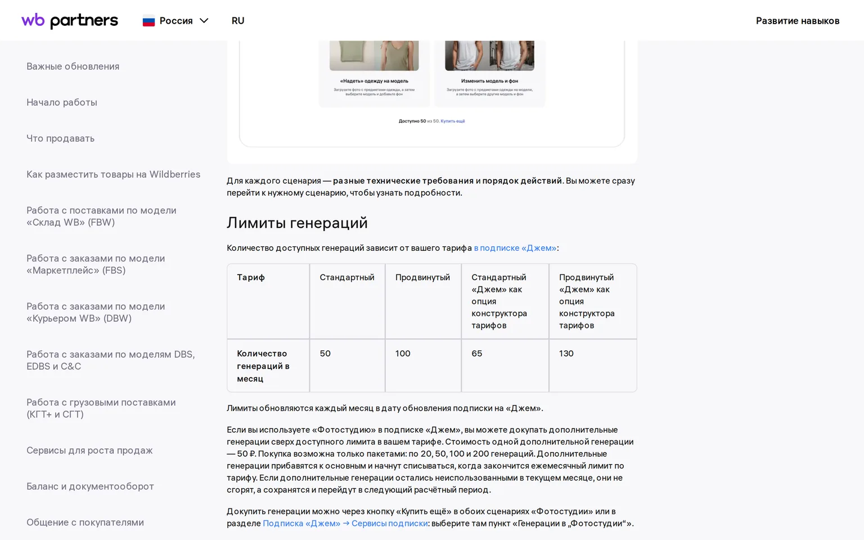Click the Продвинутый column header
Screen dimensions: 864x540
point(423,301)
